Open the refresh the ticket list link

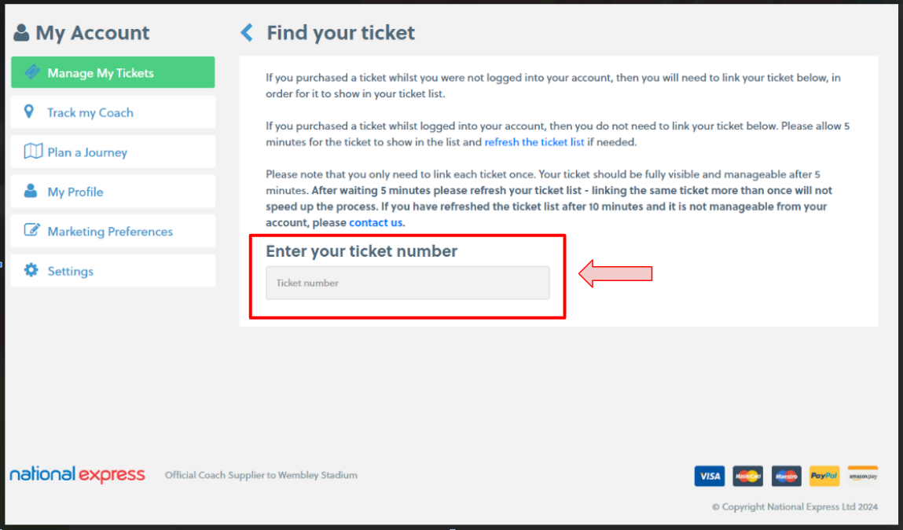pyautogui.click(x=534, y=142)
